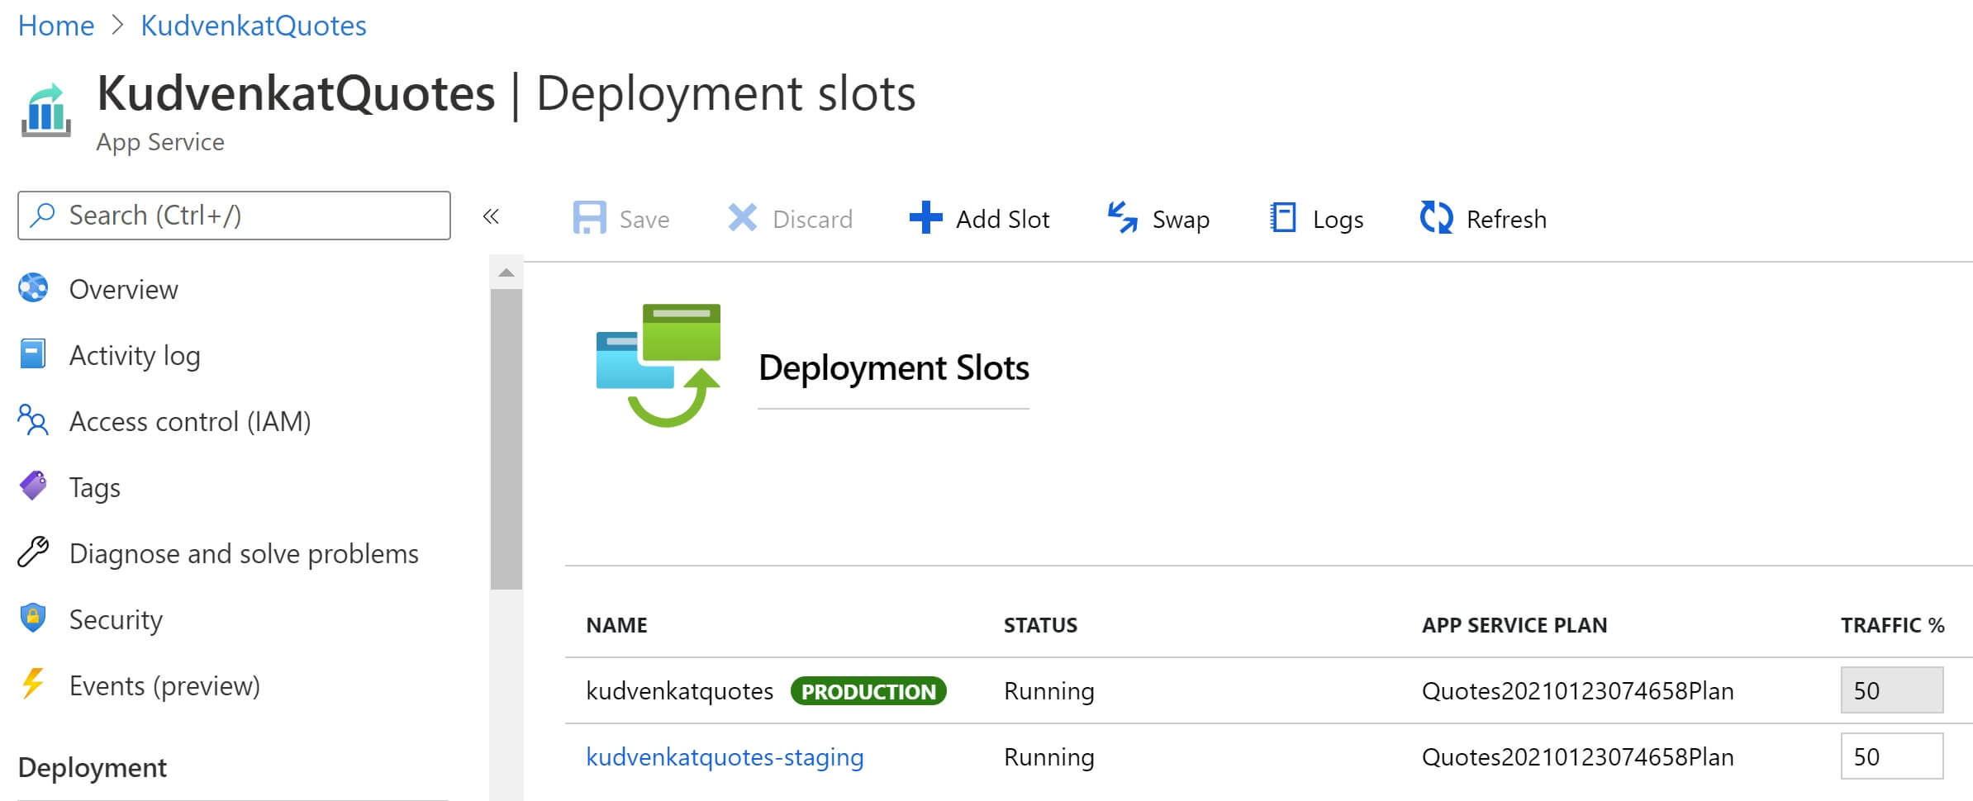Viewport: 1973px width, 801px height.
Task: Click the Discard button label
Action: click(x=812, y=220)
